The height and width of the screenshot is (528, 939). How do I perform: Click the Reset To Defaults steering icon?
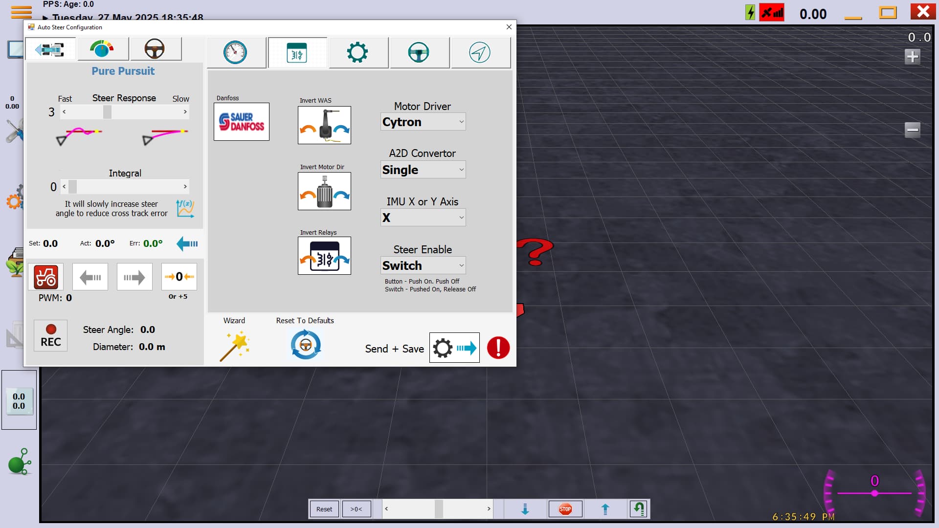tap(306, 346)
